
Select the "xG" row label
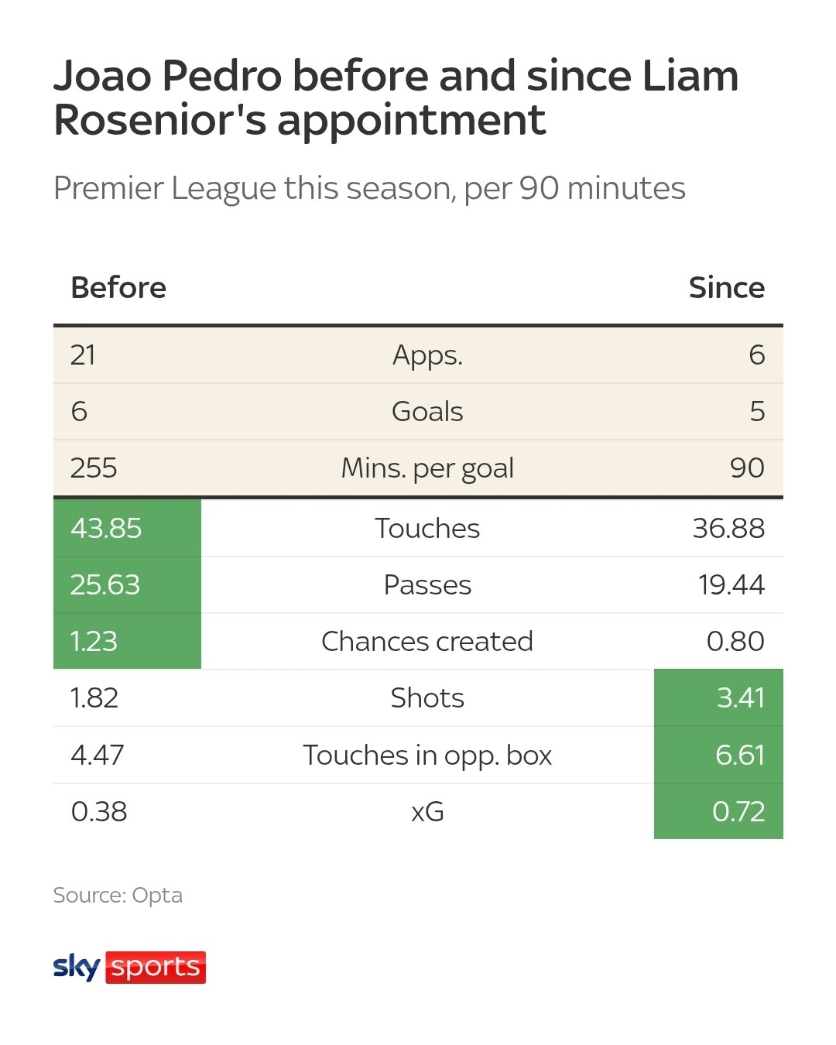pyautogui.click(x=427, y=811)
